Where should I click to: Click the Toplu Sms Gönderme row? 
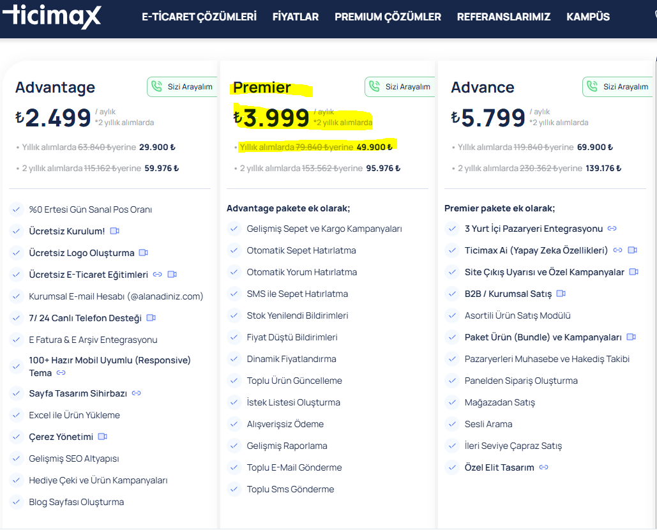pyautogui.click(x=291, y=489)
